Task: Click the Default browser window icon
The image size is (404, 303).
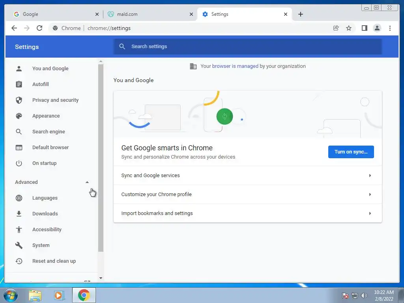Action: (19, 148)
